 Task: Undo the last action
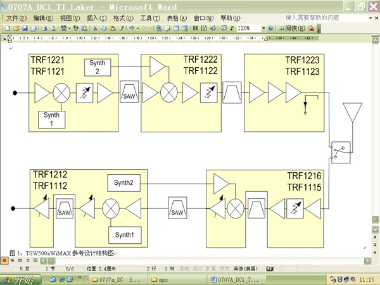pyautogui.click(x=130, y=28)
